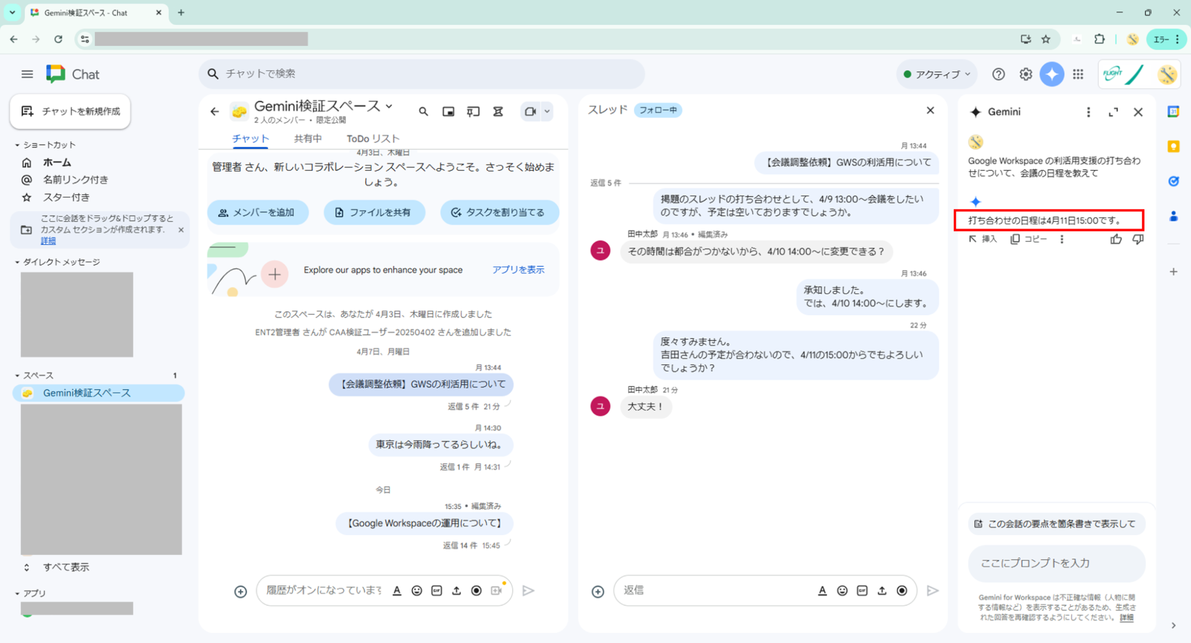Start a video meeting from the space header
The width and height of the screenshot is (1191, 643).
point(530,111)
